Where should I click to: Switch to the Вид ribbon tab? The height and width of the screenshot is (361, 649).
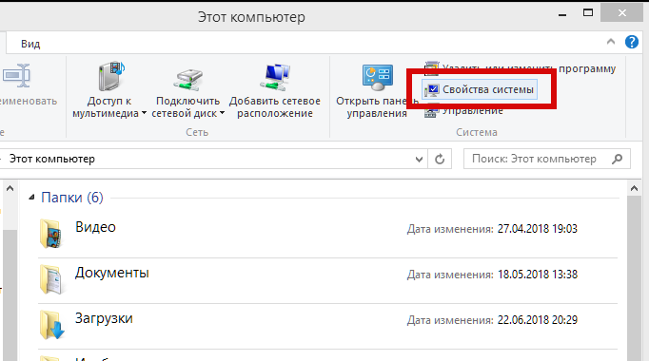coord(30,44)
